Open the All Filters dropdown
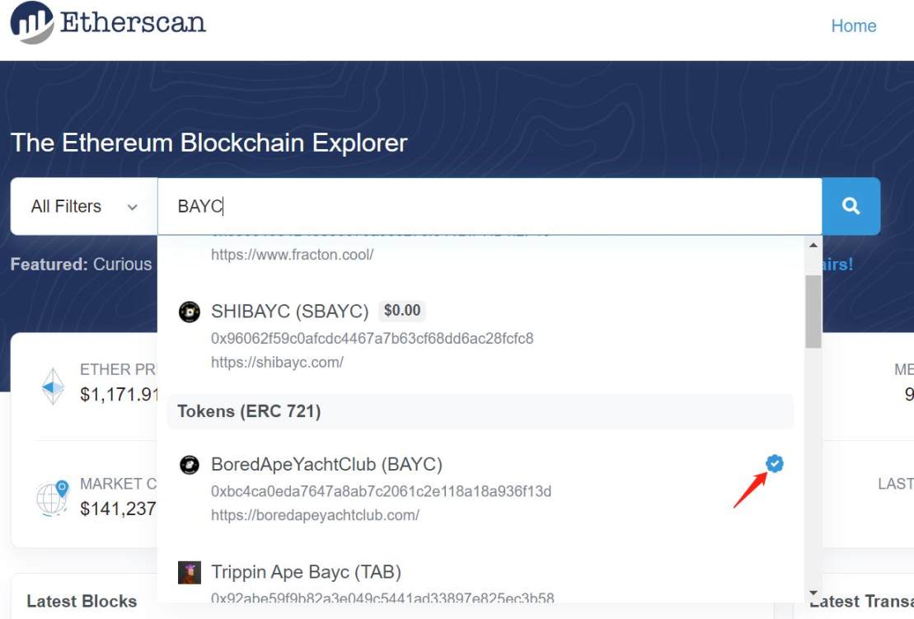The height and width of the screenshot is (619, 914). tap(84, 207)
